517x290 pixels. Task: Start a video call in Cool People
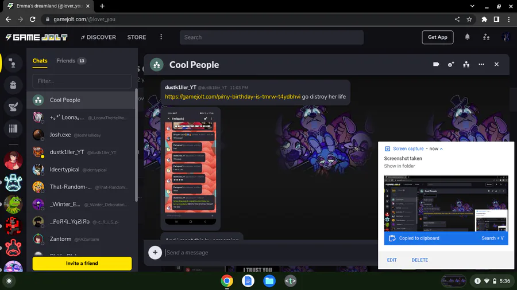click(436, 64)
